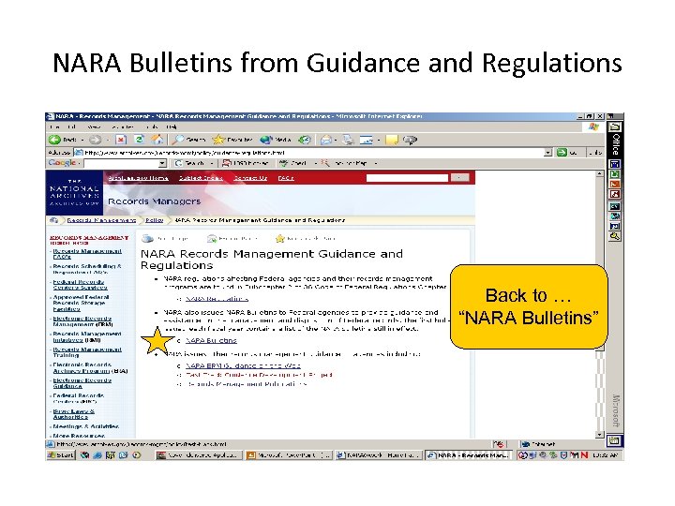Open the Records Management Publications link
Viewport: 675px width, 506px height.
pyautogui.click(x=247, y=383)
